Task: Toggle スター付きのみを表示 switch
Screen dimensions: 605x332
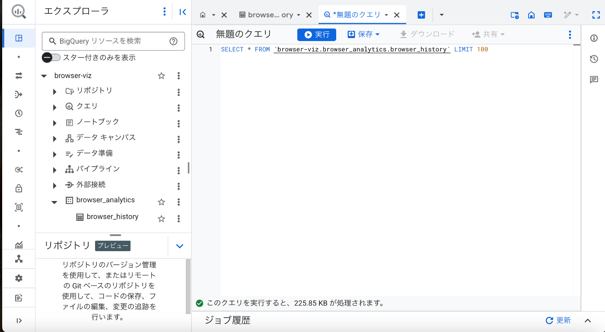Action: (51, 57)
